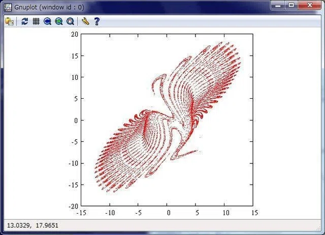Open help via the question mark icon
The width and height of the screenshot is (325, 235).
97,21
